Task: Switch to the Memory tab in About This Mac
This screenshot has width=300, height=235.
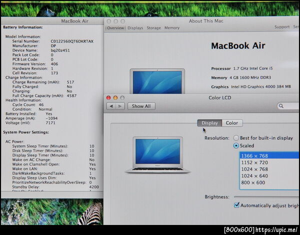Action: (172, 28)
